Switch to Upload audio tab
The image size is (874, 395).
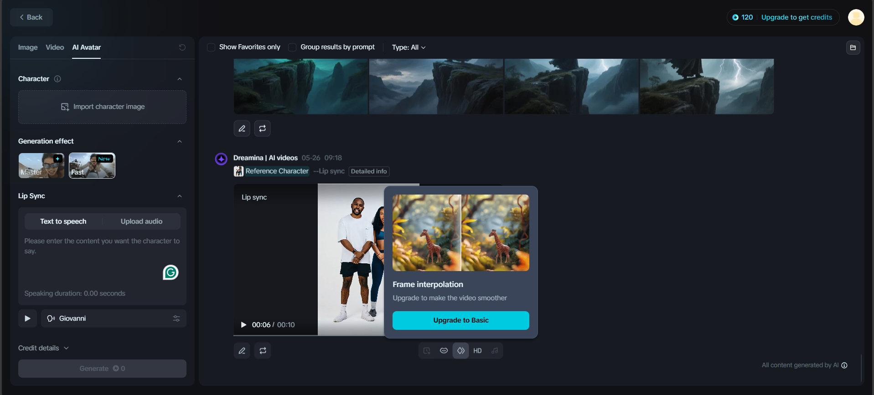[x=141, y=221]
